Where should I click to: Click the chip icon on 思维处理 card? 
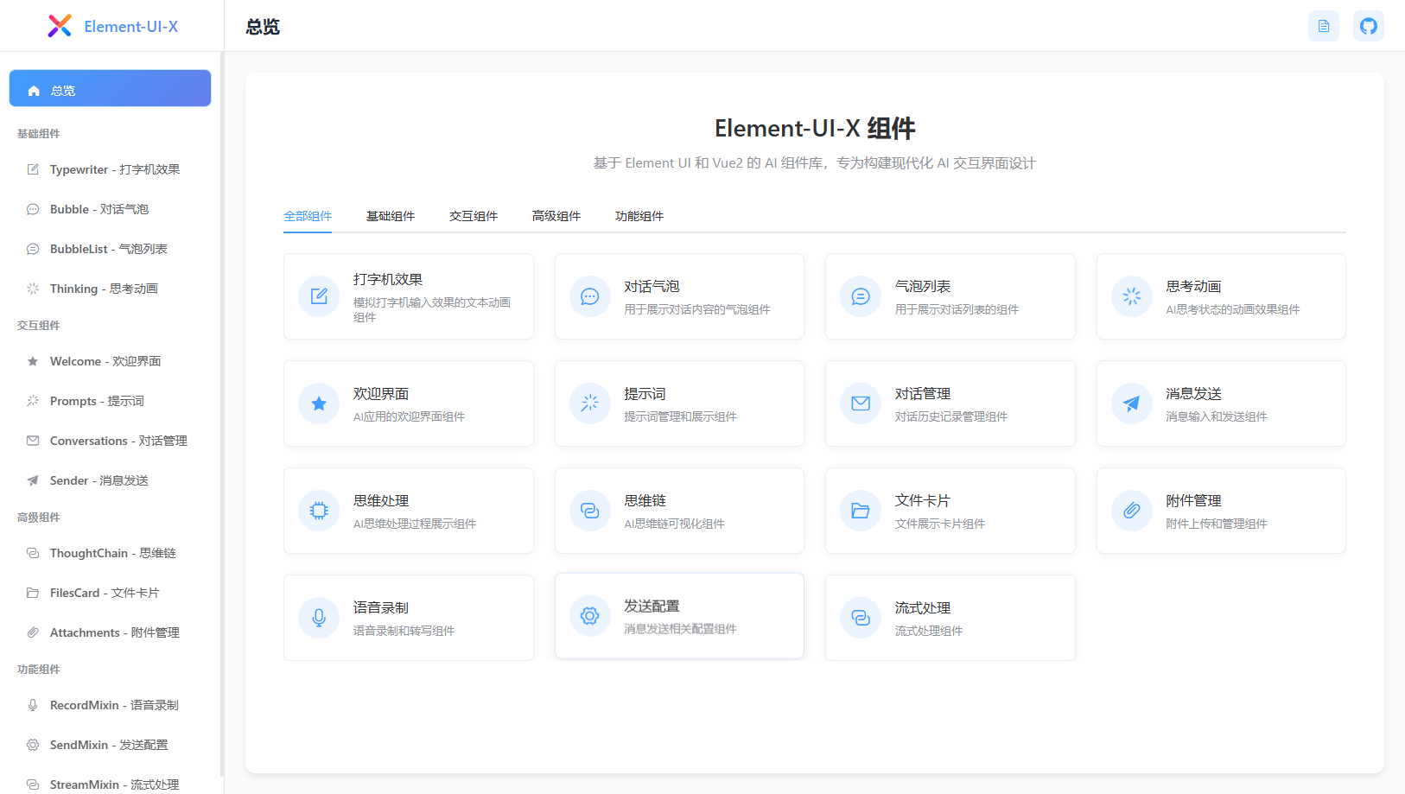[319, 511]
